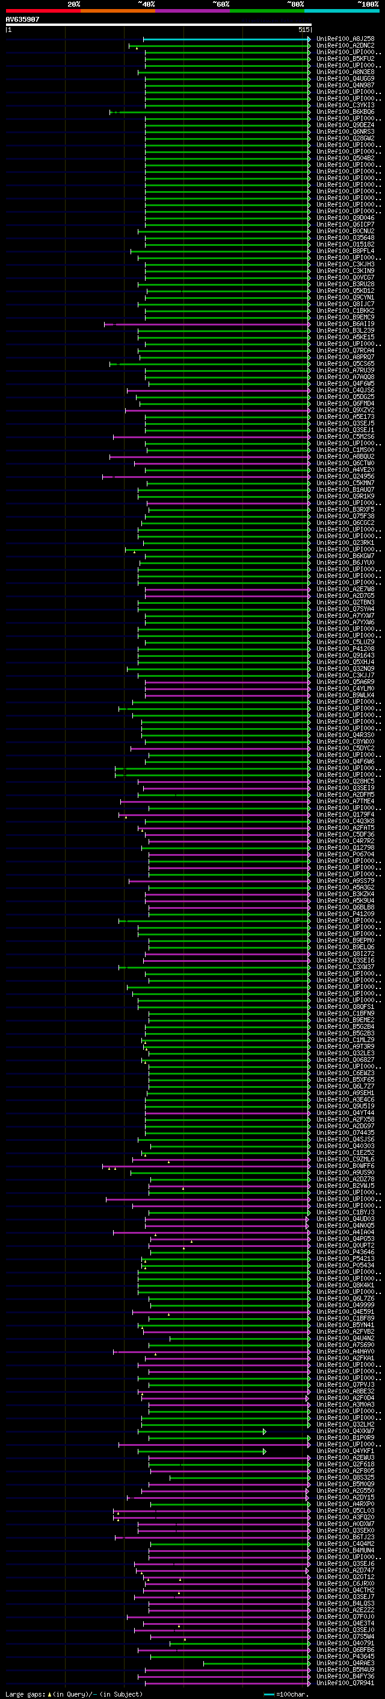This screenshot has width=385, height=1699.
Task: Click the UniRef100_Q9XZV2 label
Action: click(345, 410)
